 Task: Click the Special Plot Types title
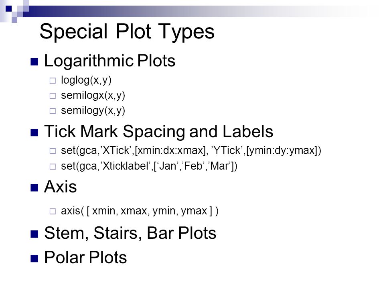coord(127,32)
